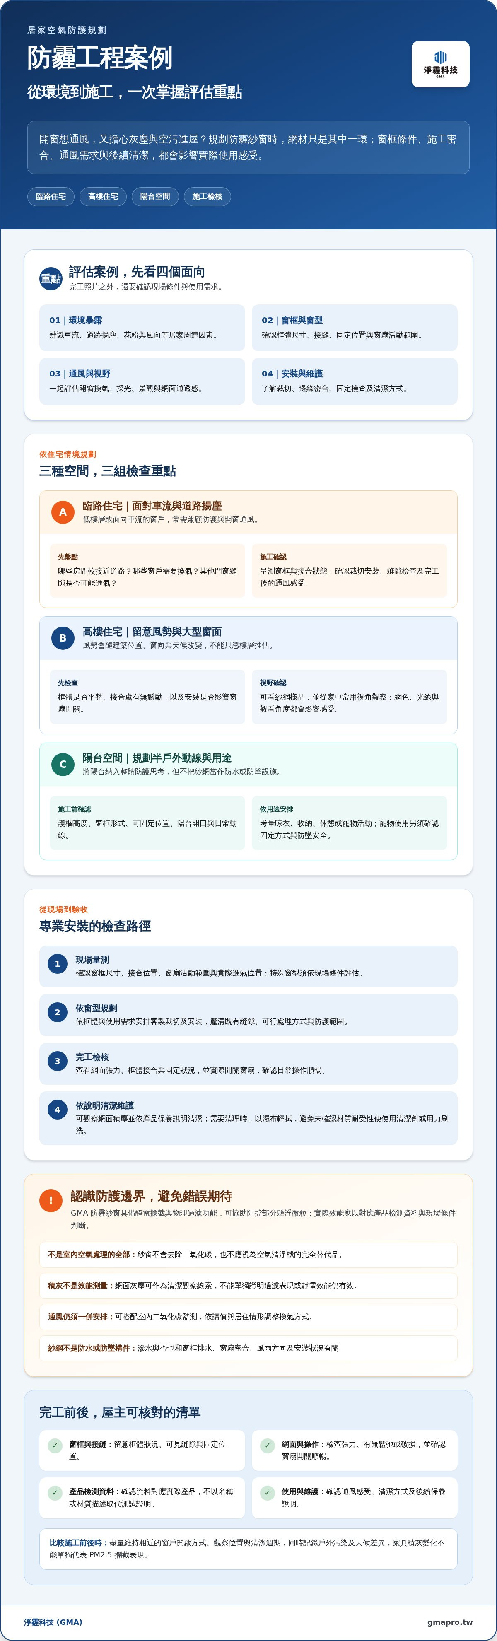The height and width of the screenshot is (1641, 497).
Task: Click heading 完工前後，屋主可核對的清單
Action: point(120,1412)
